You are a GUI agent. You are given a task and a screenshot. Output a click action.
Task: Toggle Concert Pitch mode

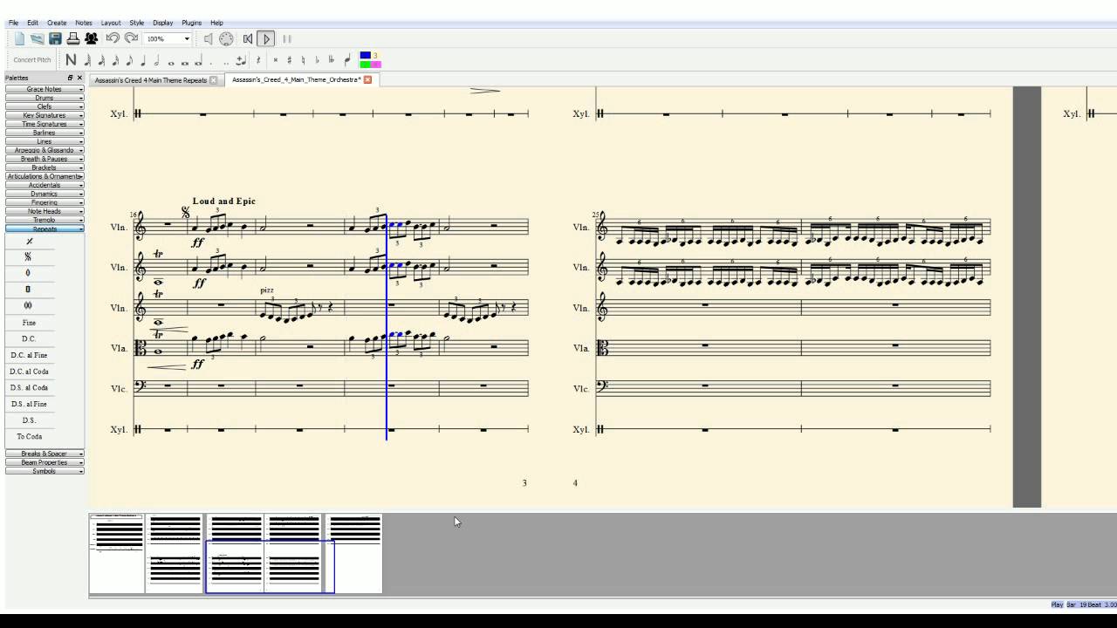click(x=32, y=60)
